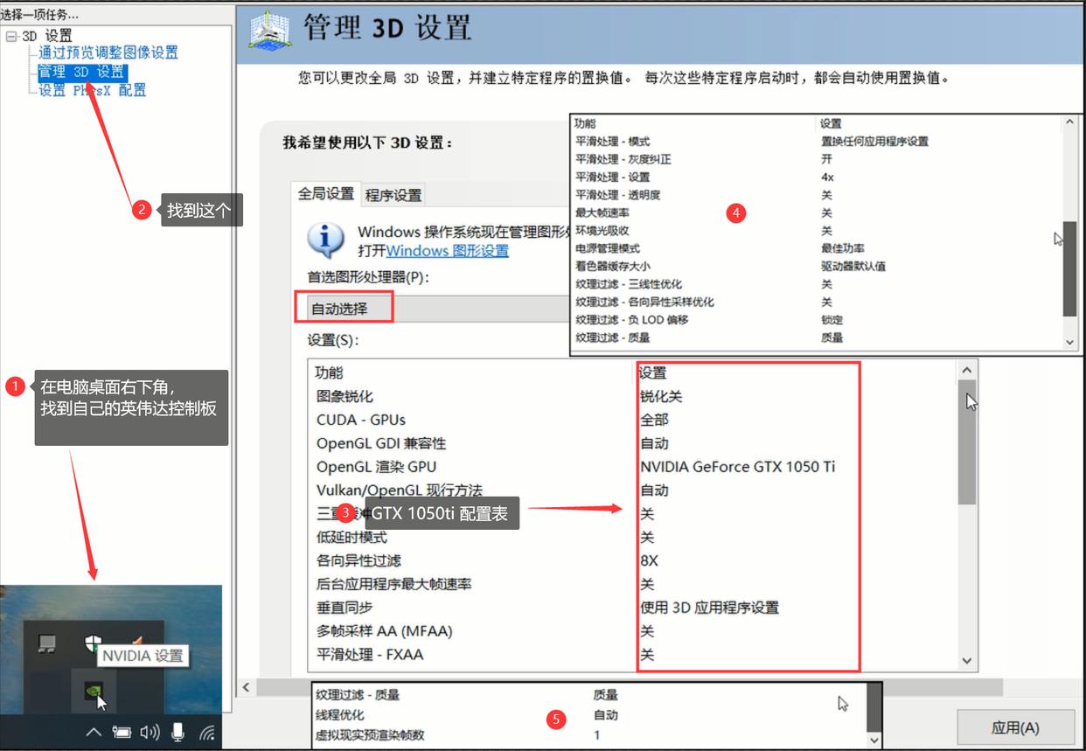Click the 应用(A) button
The image size is (1086, 751).
pos(1017,727)
